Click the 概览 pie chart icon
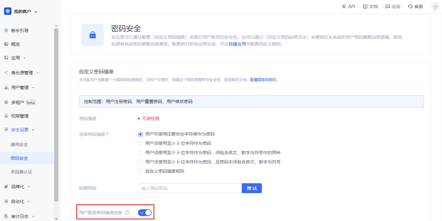Viewport: 442px width, 221px height. pyautogui.click(x=6, y=44)
